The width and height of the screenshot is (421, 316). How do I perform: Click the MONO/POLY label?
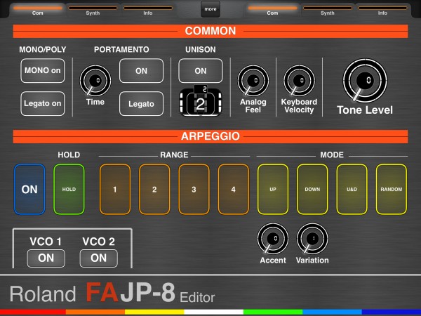42,49
